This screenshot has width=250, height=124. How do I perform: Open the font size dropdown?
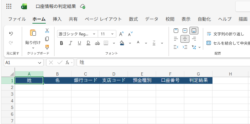pyautogui.click(x=112, y=34)
